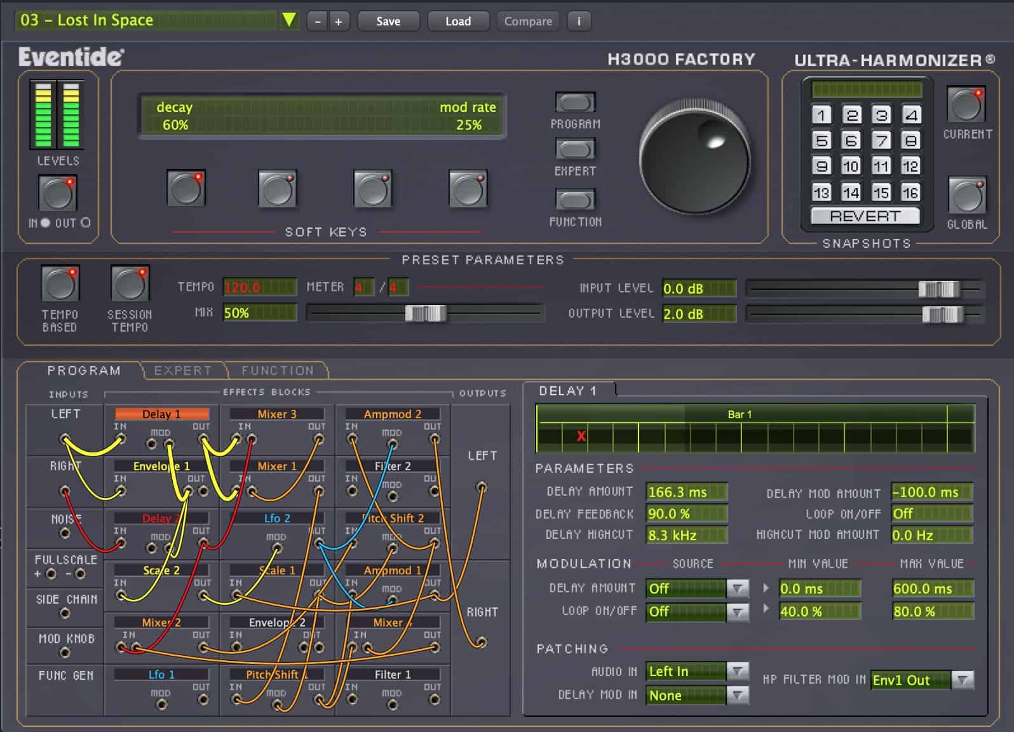The width and height of the screenshot is (1014, 732).
Task: Switch to the FUNCTION tab
Action: [x=278, y=370]
